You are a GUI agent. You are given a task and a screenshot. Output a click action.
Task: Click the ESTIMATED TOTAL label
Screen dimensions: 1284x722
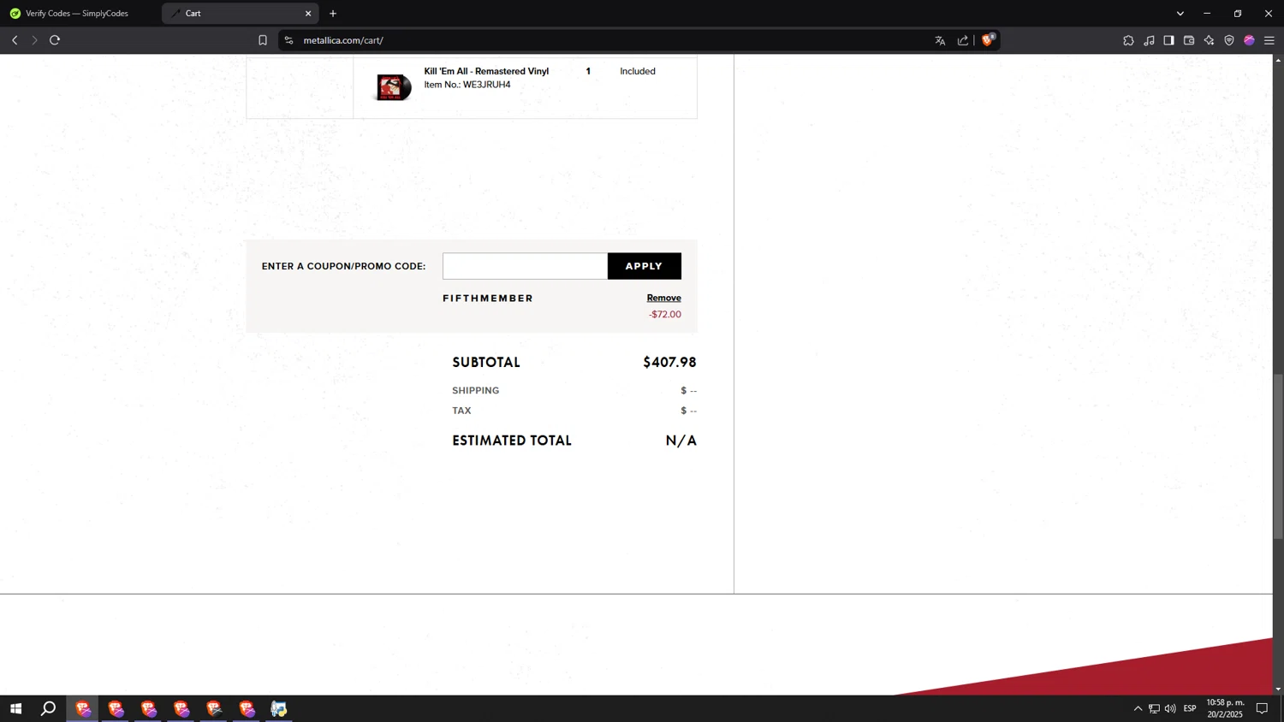coord(512,441)
